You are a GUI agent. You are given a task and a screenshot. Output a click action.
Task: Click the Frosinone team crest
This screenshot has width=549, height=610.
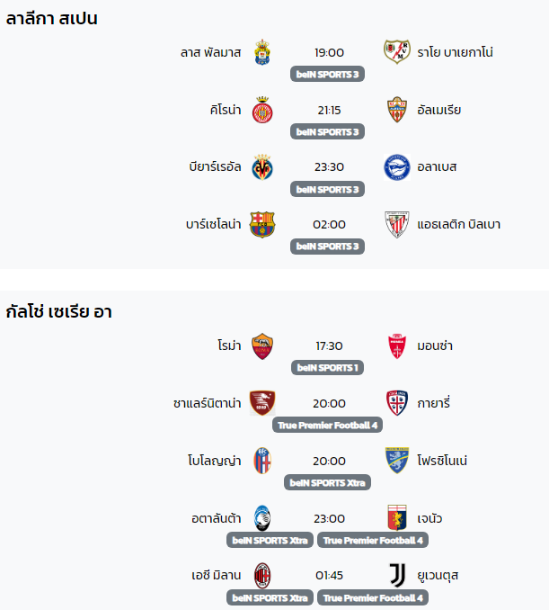click(x=396, y=461)
